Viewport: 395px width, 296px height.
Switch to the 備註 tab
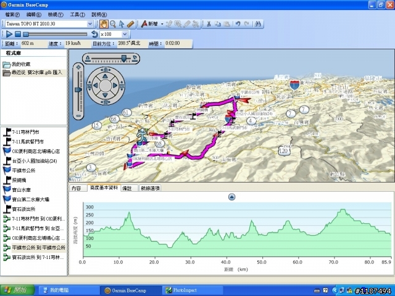click(127, 188)
